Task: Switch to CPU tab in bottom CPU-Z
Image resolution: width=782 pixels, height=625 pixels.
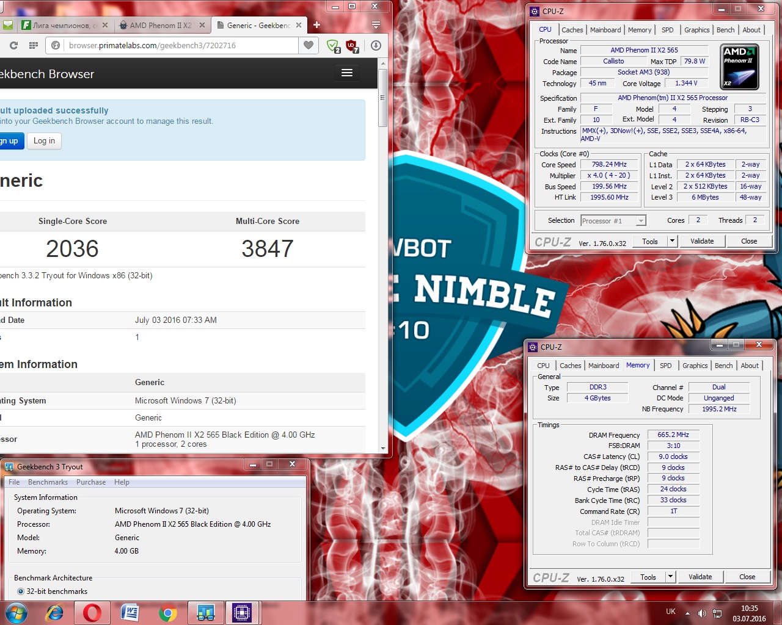Action: click(544, 366)
